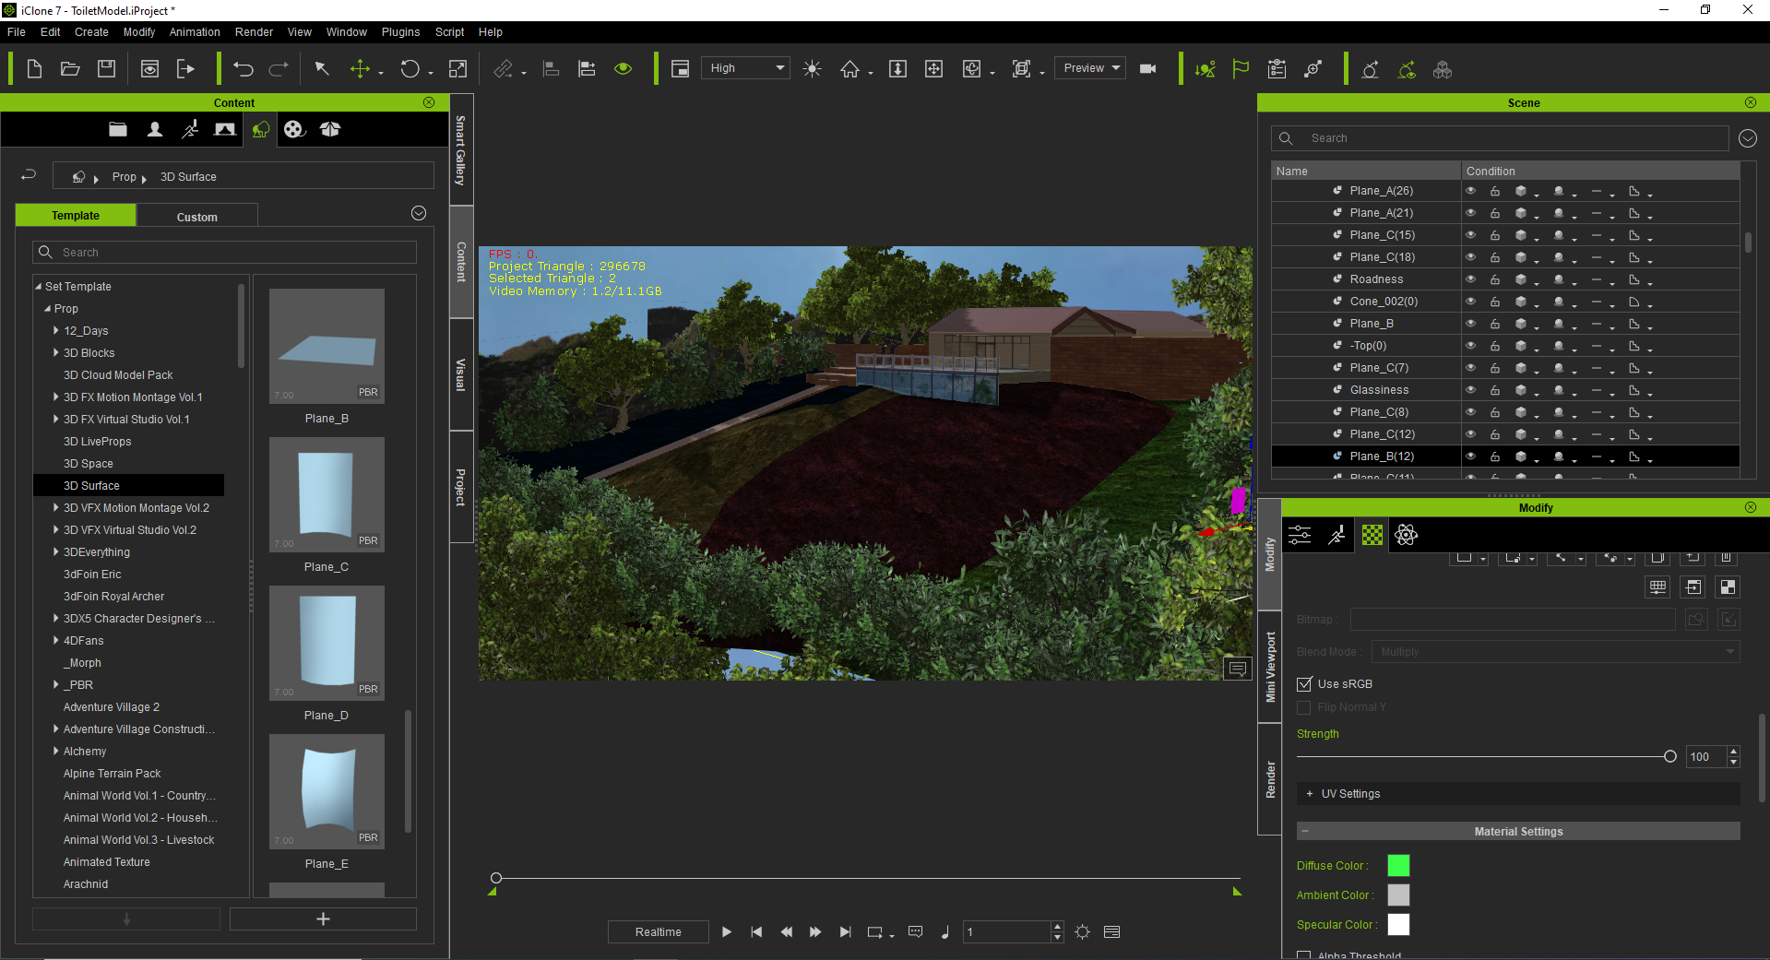
Task: Open the High quality dropdown
Action: pyautogui.click(x=745, y=68)
